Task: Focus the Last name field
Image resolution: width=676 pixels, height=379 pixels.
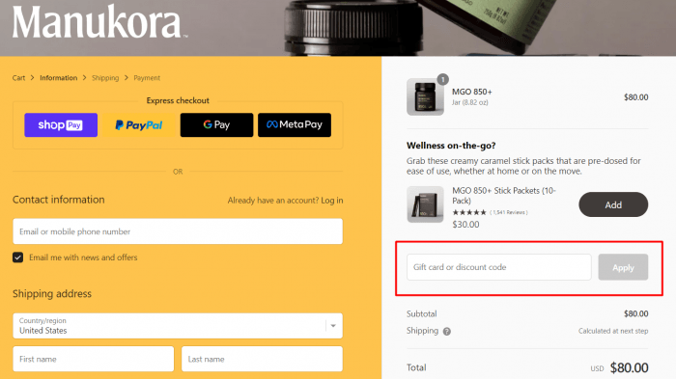Action: pyautogui.click(x=262, y=359)
